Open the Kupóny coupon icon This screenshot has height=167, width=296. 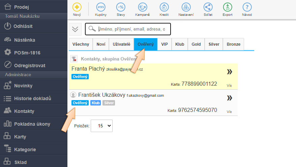click(x=100, y=7)
